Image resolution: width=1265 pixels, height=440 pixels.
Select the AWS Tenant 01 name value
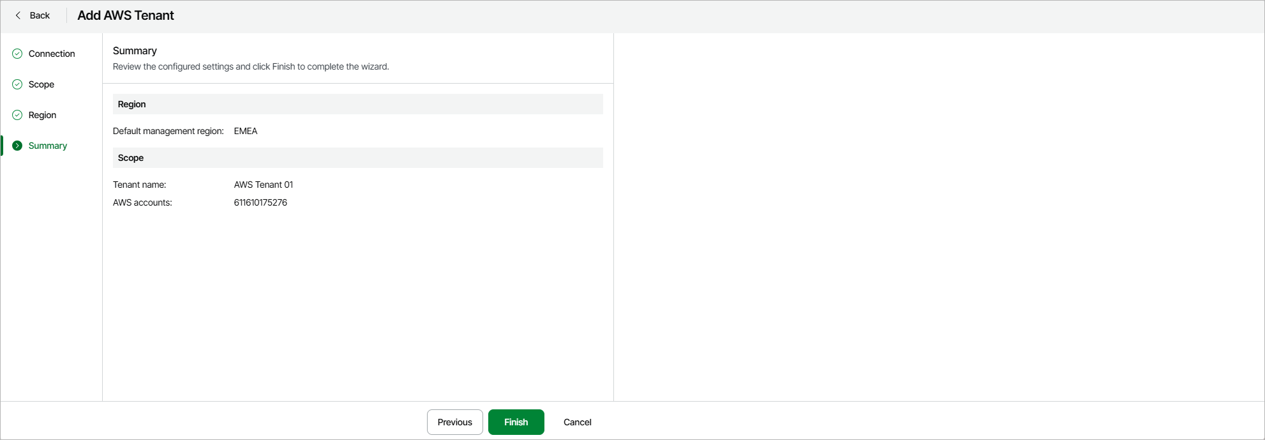click(264, 185)
